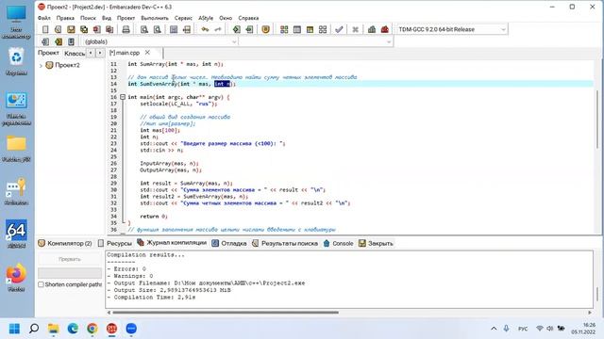Click the Rebuild All toolbar icon
This screenshot has width=604, height=339.
pyautogui.click(x=323, y=29)
